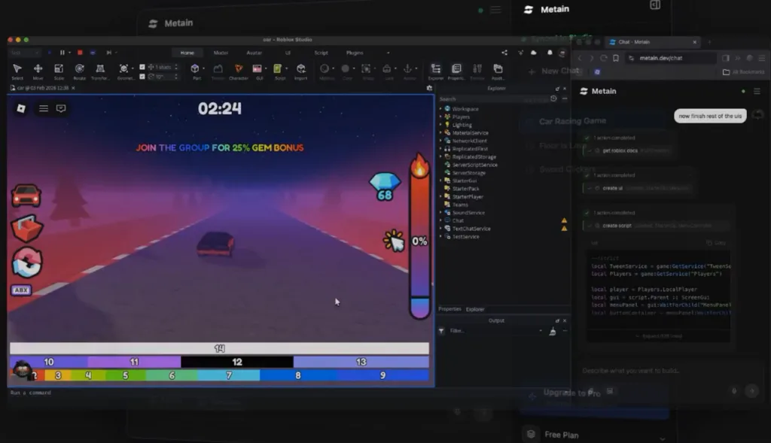
Task: Stop the playtest with red stop button
Action: [80, 53]
